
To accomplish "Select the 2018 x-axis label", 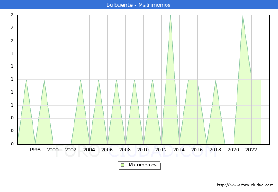I will tap(215, 150).
